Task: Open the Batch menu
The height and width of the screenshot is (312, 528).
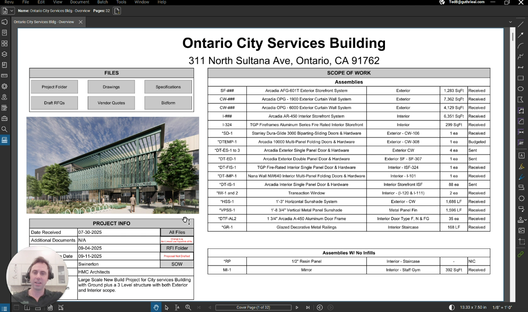Action: 103,2
